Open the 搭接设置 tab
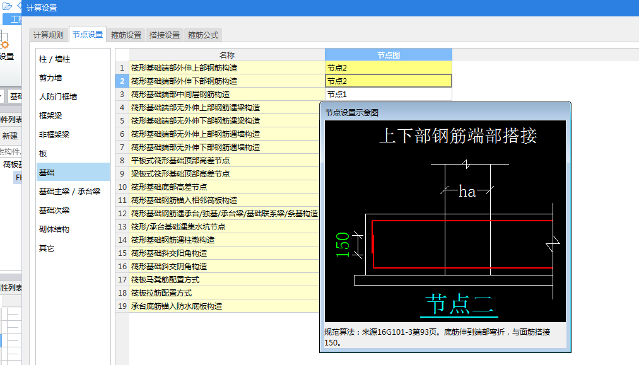 (x=165, y=35)
